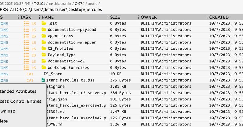Run LS task for agent_icons
The height and width of the screenshot is (127, 243).
[34, 36]
